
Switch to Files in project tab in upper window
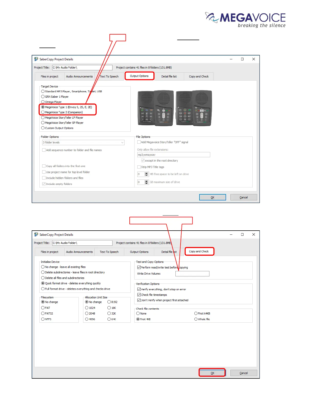pyautogui.click(x=49, y=76)
